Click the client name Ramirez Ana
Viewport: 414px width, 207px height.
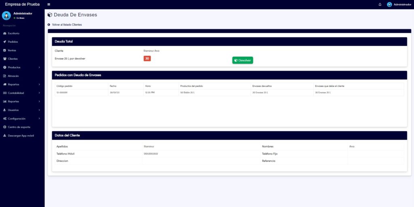151,51
